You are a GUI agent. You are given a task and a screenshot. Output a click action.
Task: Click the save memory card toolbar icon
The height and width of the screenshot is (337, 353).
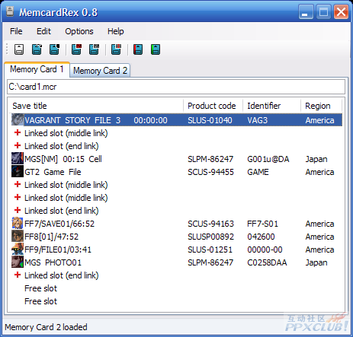(54, 49)
